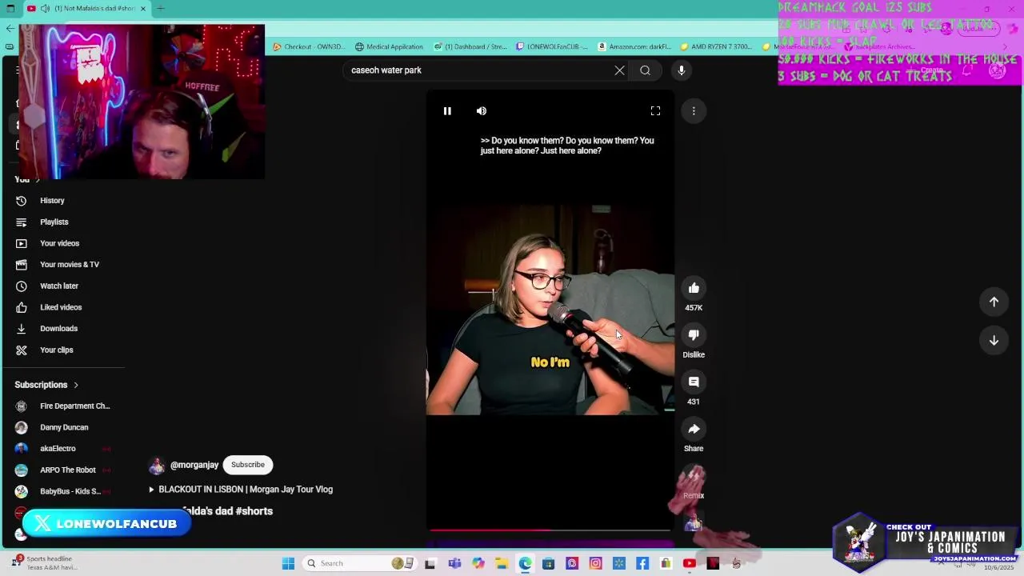1024x576 pixels.
Task: Click the magnifier search button
Action: pos(645,70)
